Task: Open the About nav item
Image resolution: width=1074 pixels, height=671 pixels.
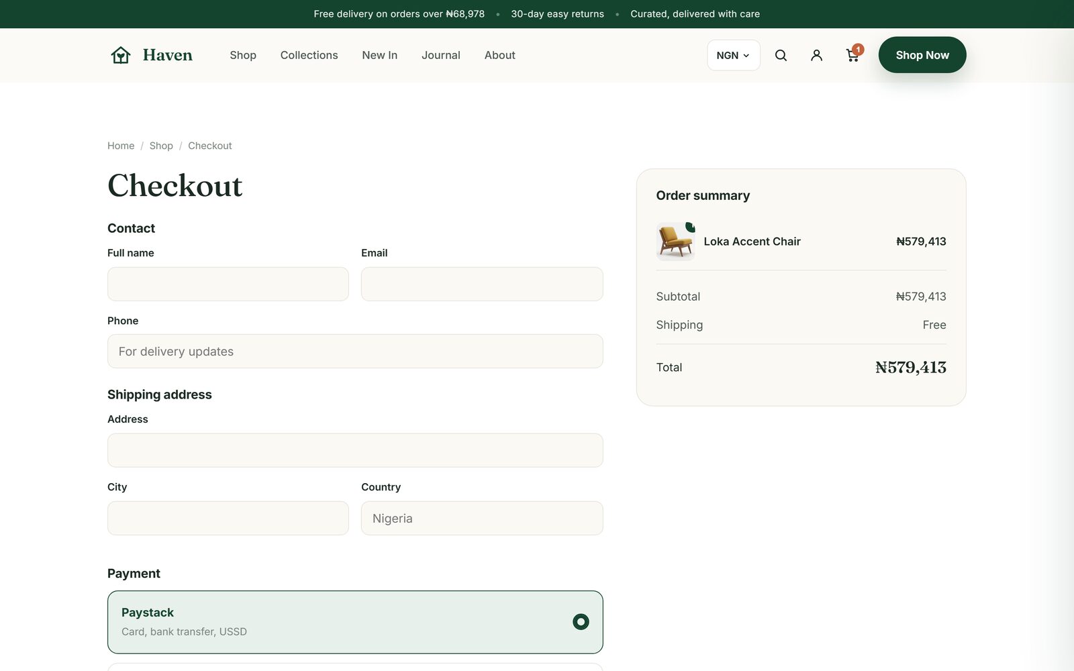Action: click(500, 55)
